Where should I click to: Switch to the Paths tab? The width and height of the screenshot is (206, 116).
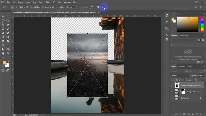[190, 66]
